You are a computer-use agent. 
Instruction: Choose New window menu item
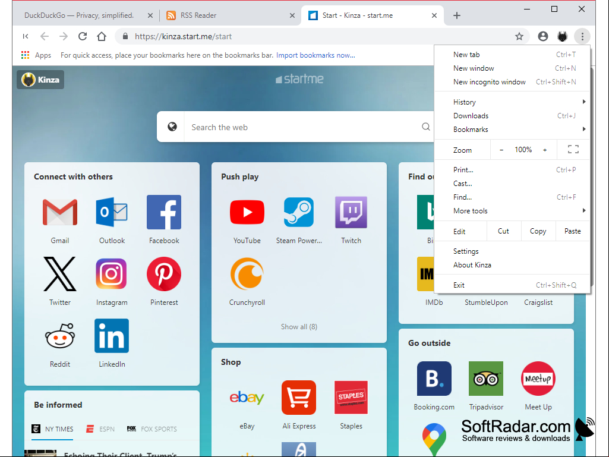[x=512, y=68]
